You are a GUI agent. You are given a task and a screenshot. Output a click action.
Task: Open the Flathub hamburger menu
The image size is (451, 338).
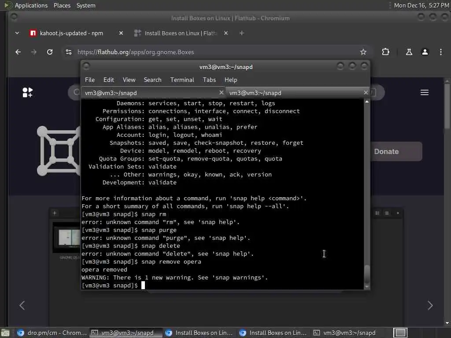coord(425,92)
